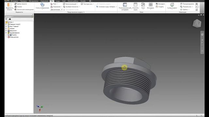Open the Online (Онлайн) ribbon tab

(x=83, y=1)
